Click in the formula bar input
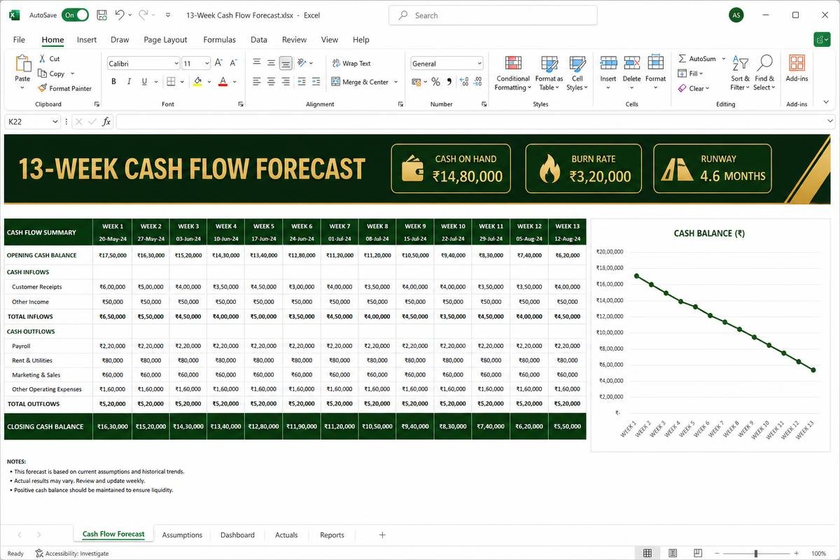Image resolution: width=840 pixels, height=560 pixels. pyautogui.click(x=475, y=122)
